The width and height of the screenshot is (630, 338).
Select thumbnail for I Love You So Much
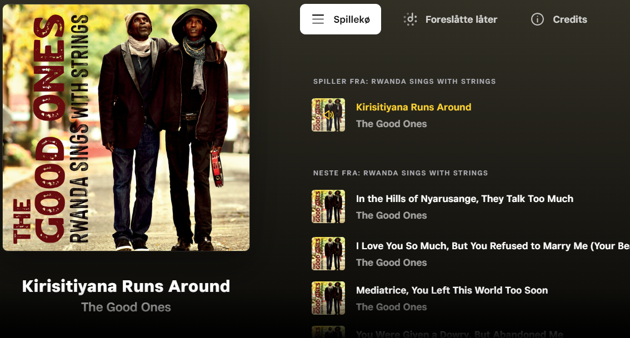click(x=328, y=254)
